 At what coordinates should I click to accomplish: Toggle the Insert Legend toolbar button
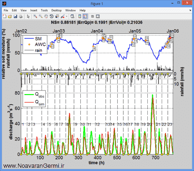(x=85, y=16)
